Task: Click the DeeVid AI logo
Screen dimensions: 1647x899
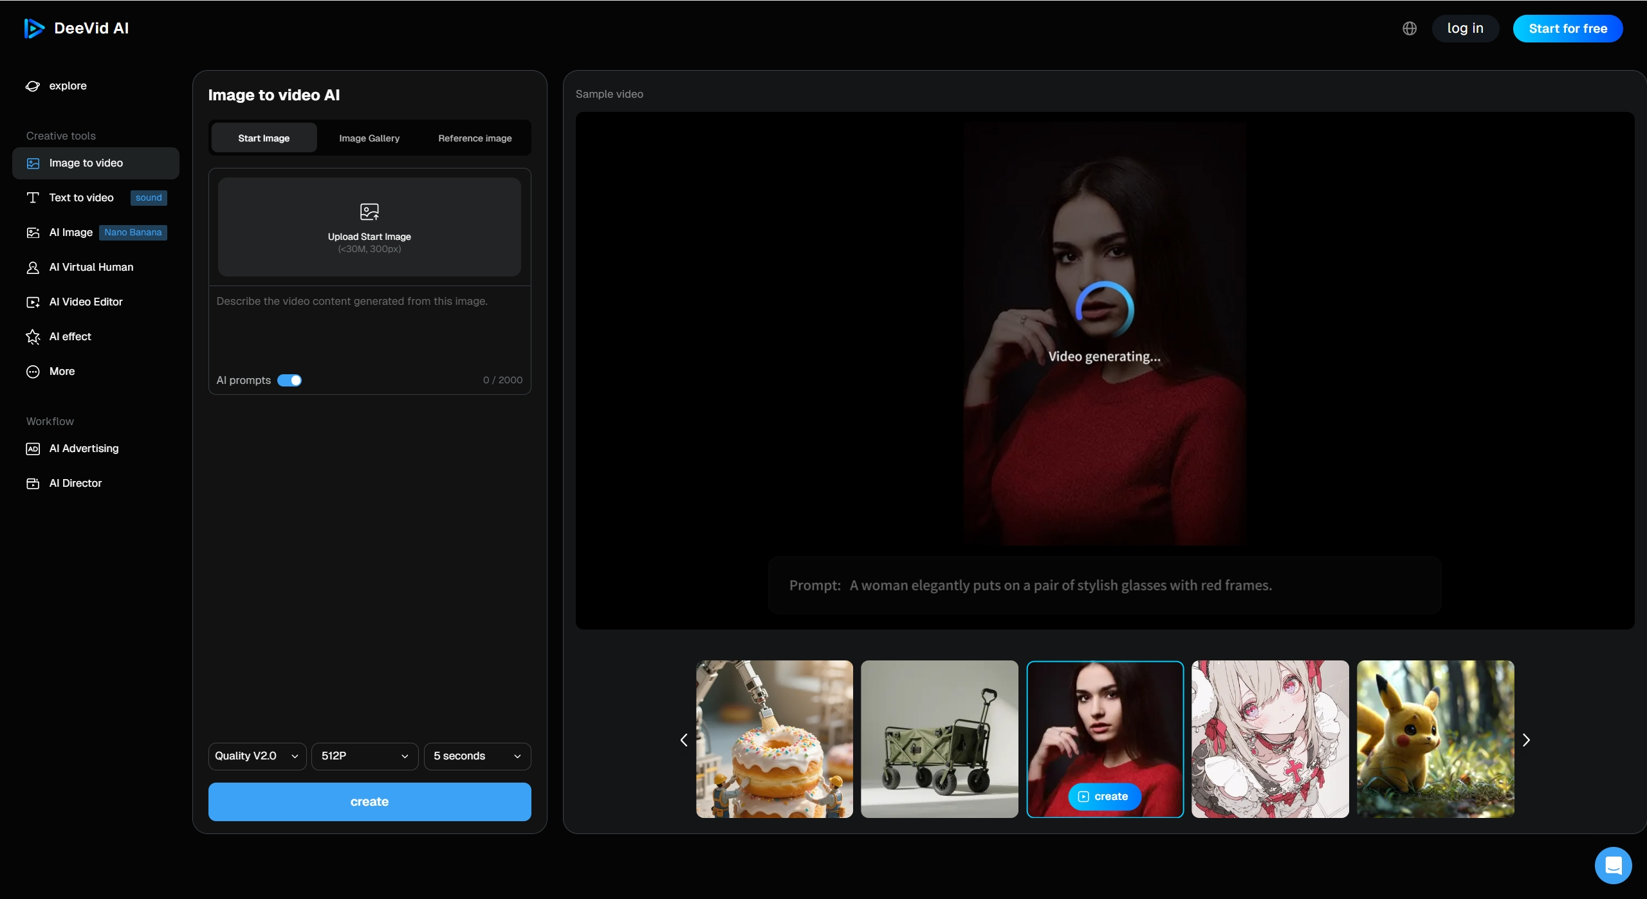Action: [76, 28]
